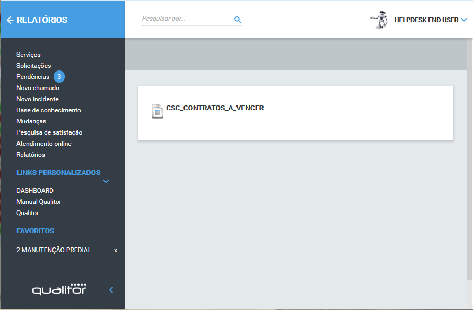This screenshot has width=473, height=310.
Task: Click the Pendências badge showing 3
Action: 59,77
